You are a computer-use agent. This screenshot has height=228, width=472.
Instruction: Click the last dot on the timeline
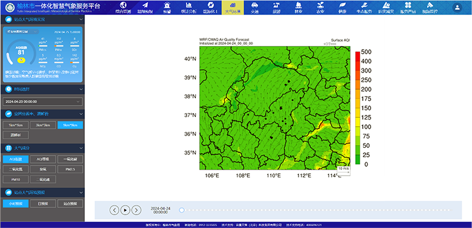pos(451,210)
